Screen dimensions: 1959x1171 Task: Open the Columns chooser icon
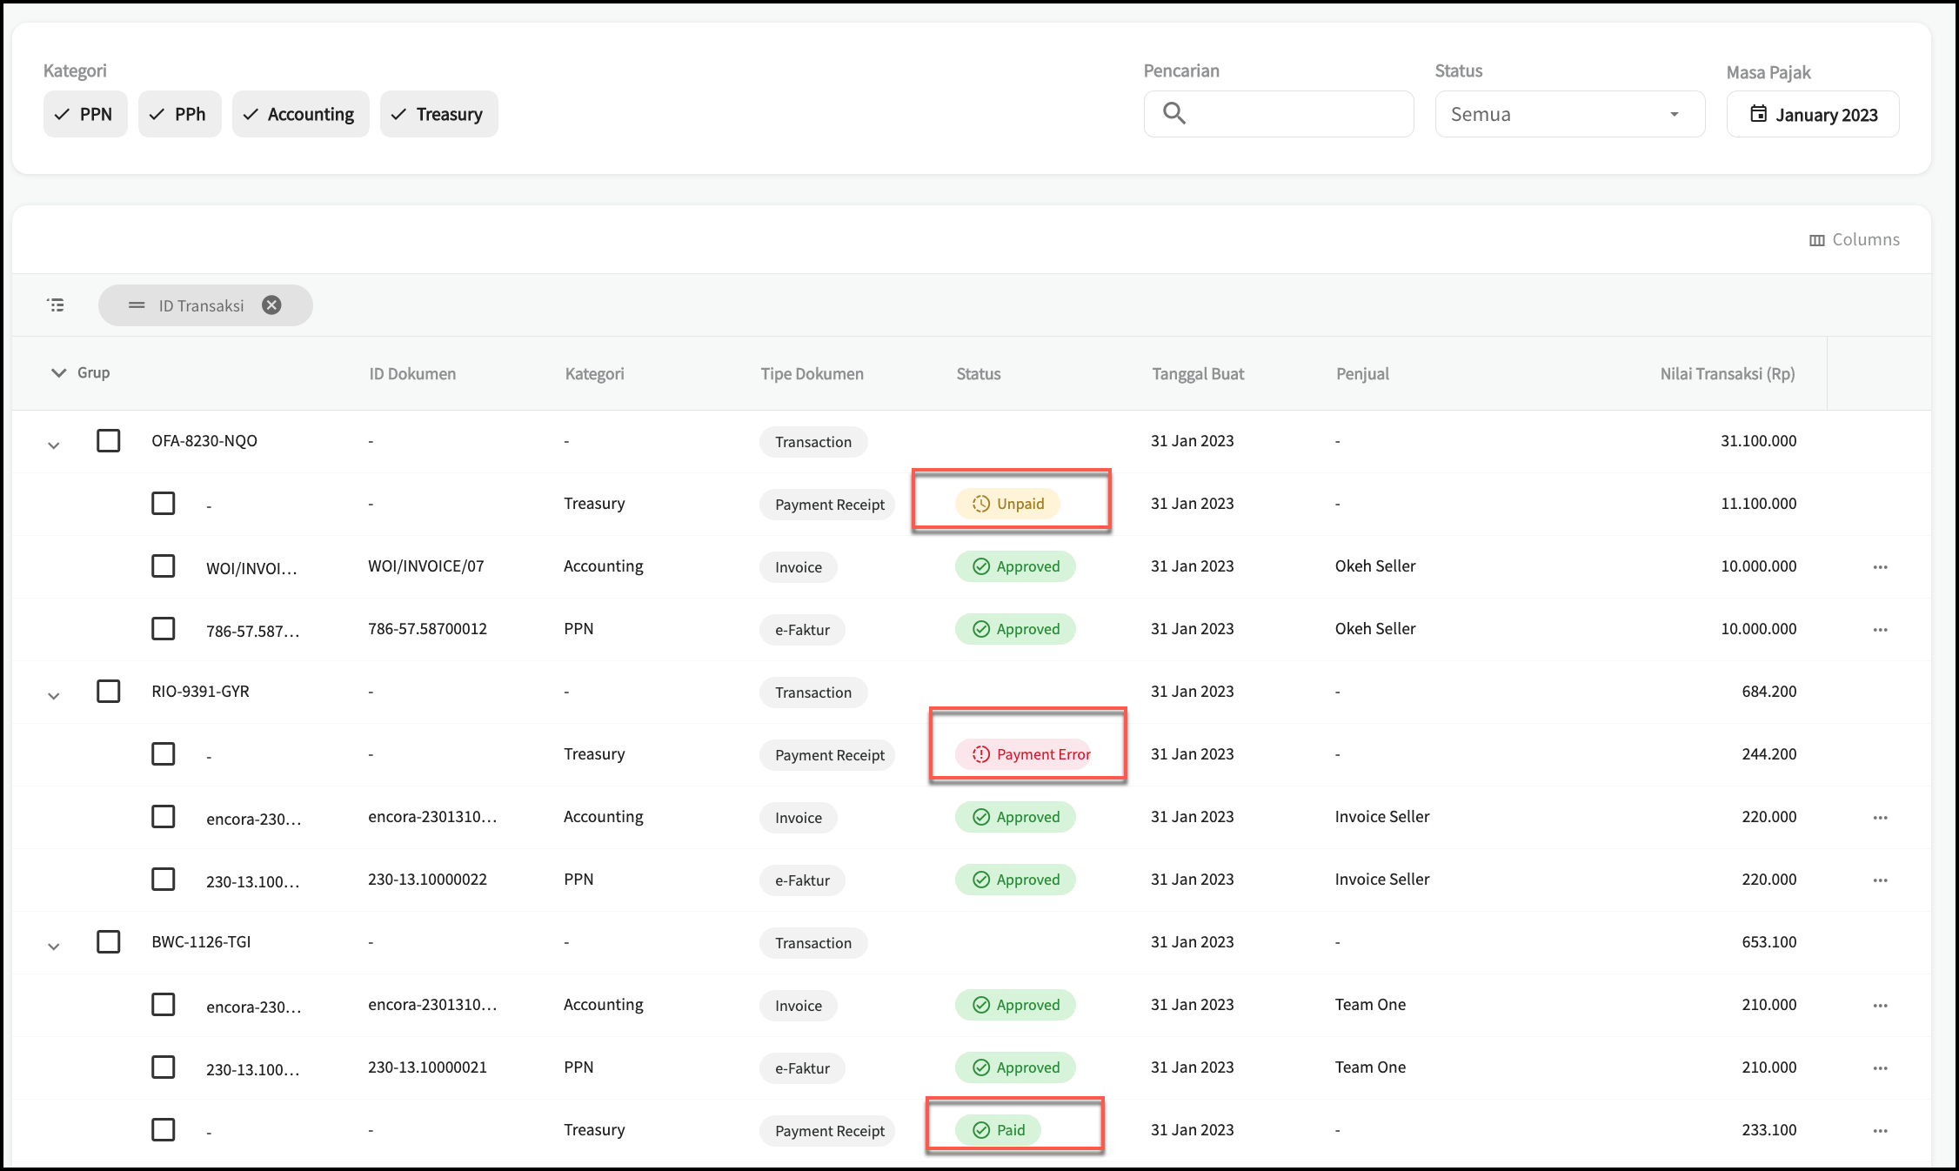pyautogui.click(x=1817, y=240)
